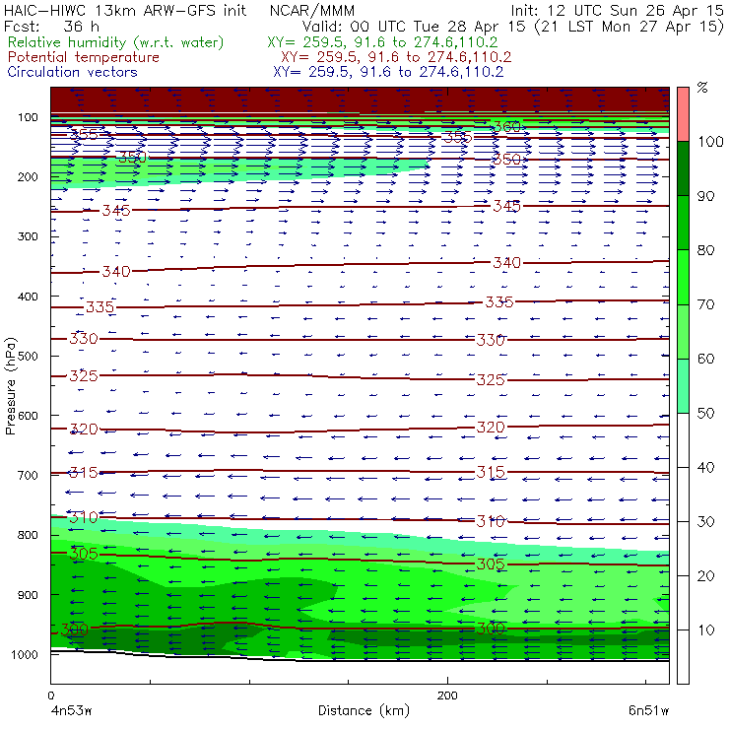Click the 'Distance (km)' axis title
The height and width of the screenshot is (729, 729).
pyautogui.click(x=364, y=710)
